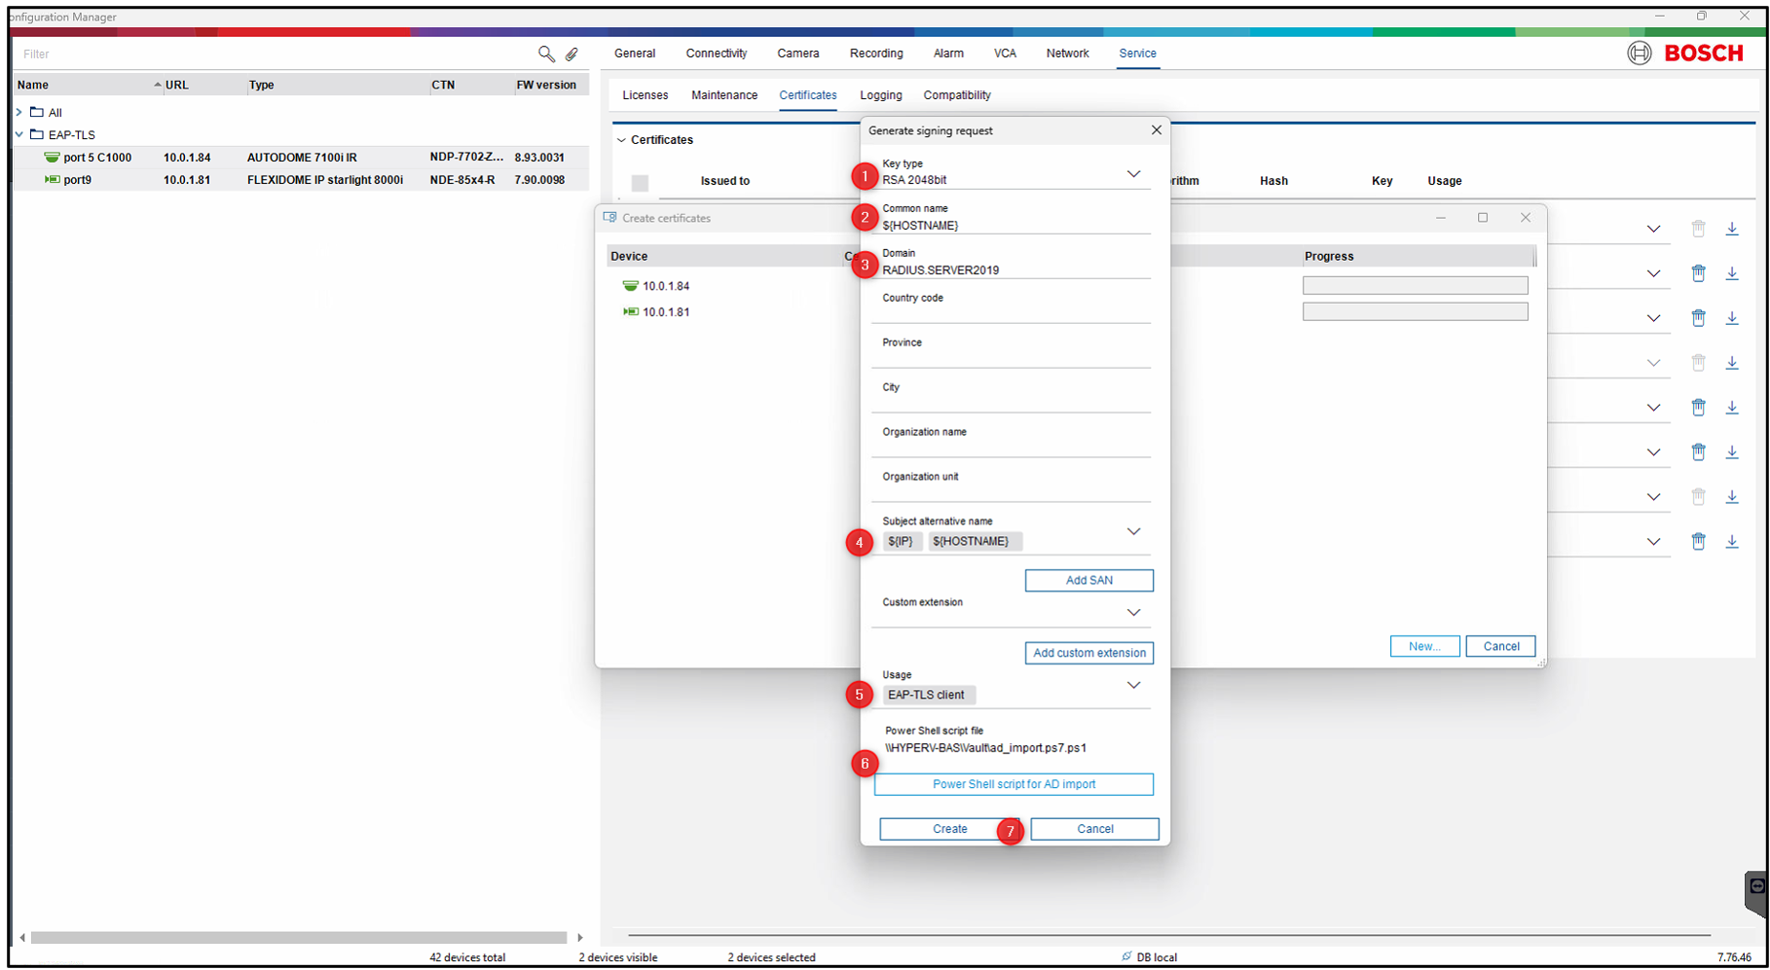Toggle the select-all checkbox beside Issued to

(640, 183)
